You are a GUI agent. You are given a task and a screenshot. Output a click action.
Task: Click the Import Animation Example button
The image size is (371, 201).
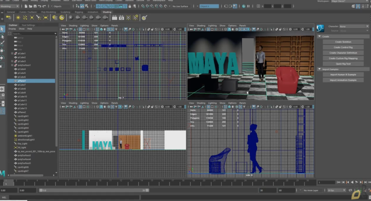[343, 80]
